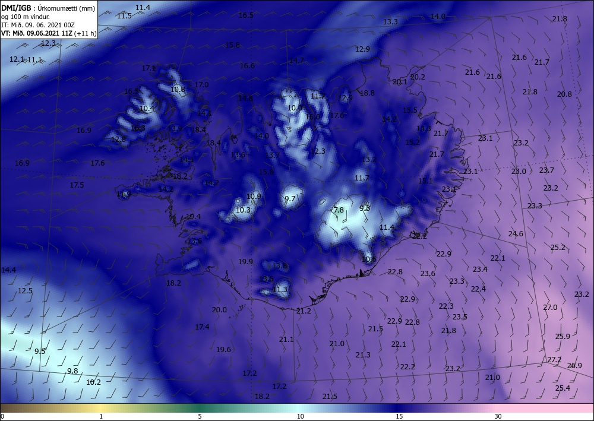Click the map value '19.4'
This screenshot has width=594, height=421.
click(193, 217)
